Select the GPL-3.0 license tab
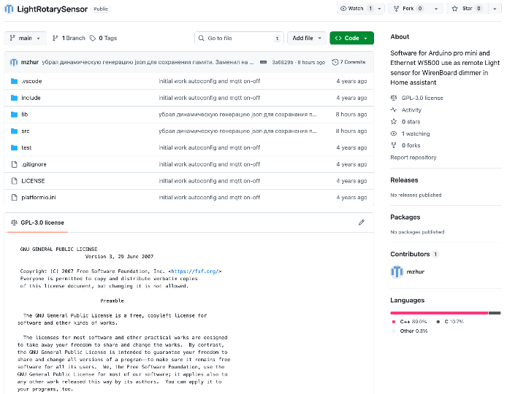This screenshot has width=526, height=394. pos(37,223)
